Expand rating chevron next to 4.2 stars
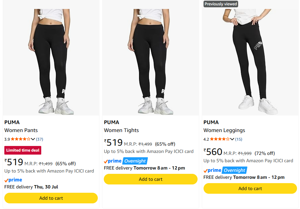The height and width of the screenshot is (209, 300). (232, 139)
